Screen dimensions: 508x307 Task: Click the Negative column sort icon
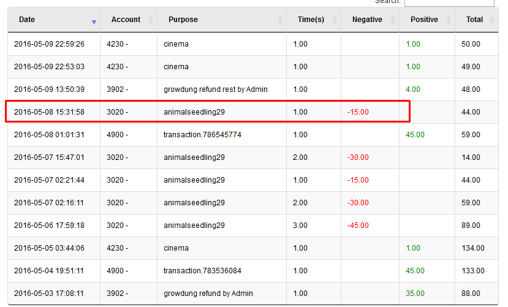[x=393, y=20]
